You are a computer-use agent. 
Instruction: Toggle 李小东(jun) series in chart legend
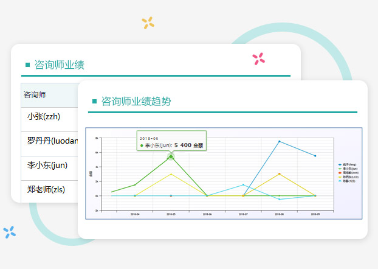tap(349, 169)
